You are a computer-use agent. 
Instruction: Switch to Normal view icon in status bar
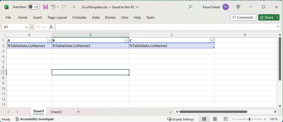204,119
